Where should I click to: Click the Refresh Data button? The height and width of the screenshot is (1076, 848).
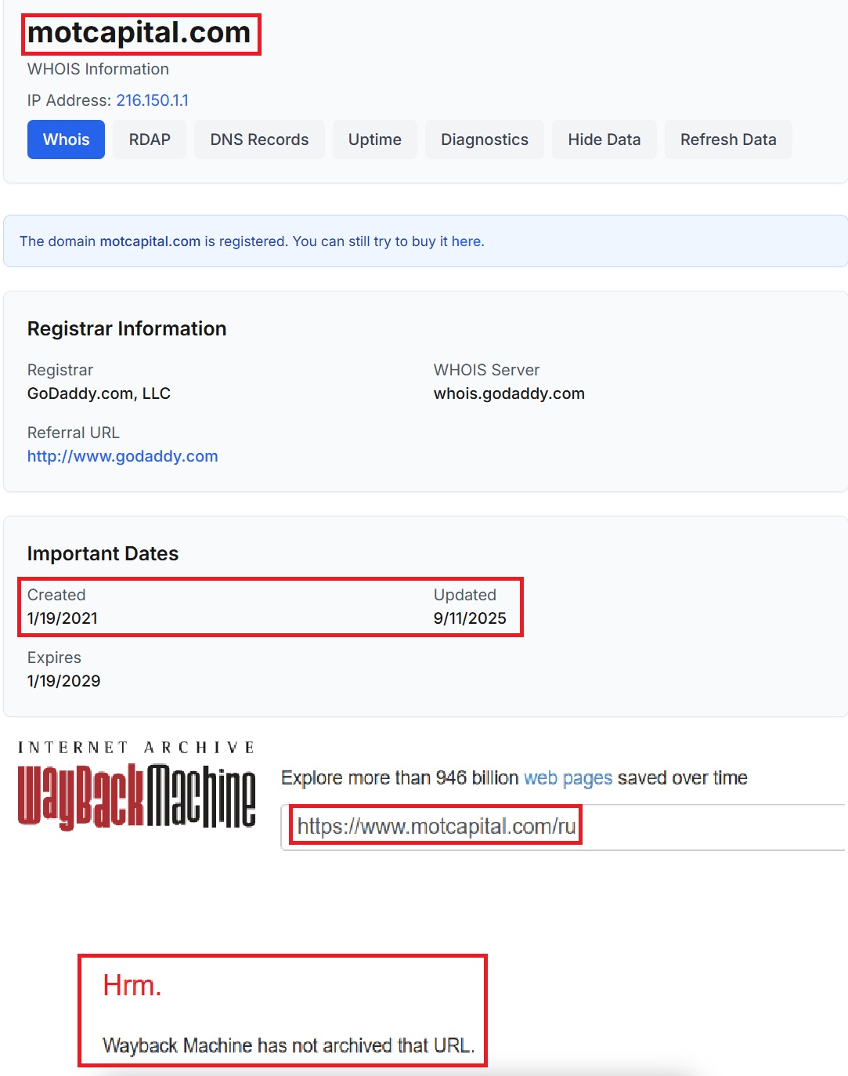[727, 139]
